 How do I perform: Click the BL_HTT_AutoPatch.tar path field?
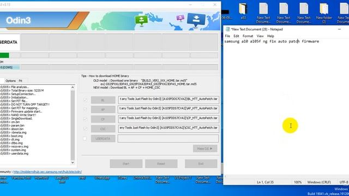tap(169, 100)
